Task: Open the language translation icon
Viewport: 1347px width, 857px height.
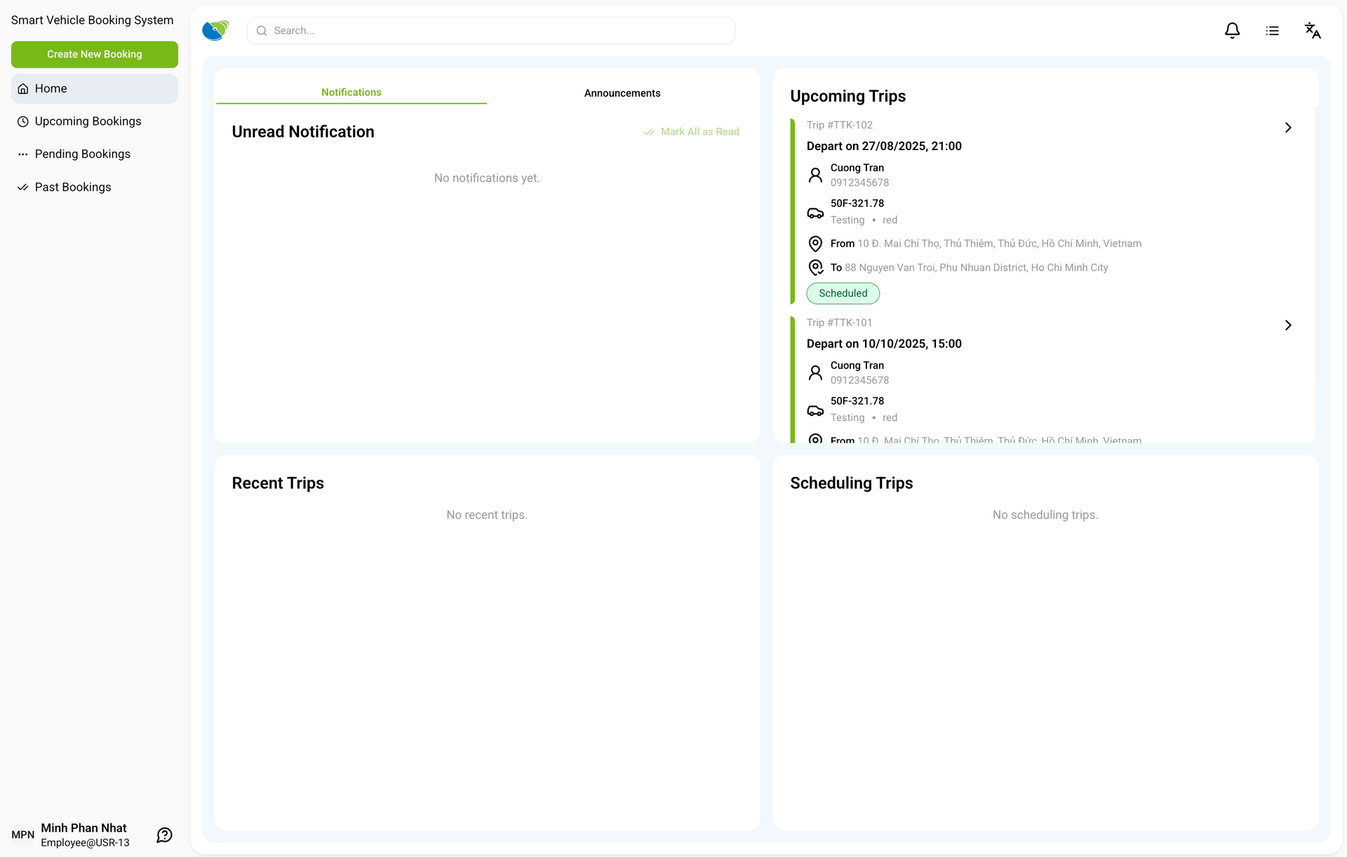Action: (1312, 31)
